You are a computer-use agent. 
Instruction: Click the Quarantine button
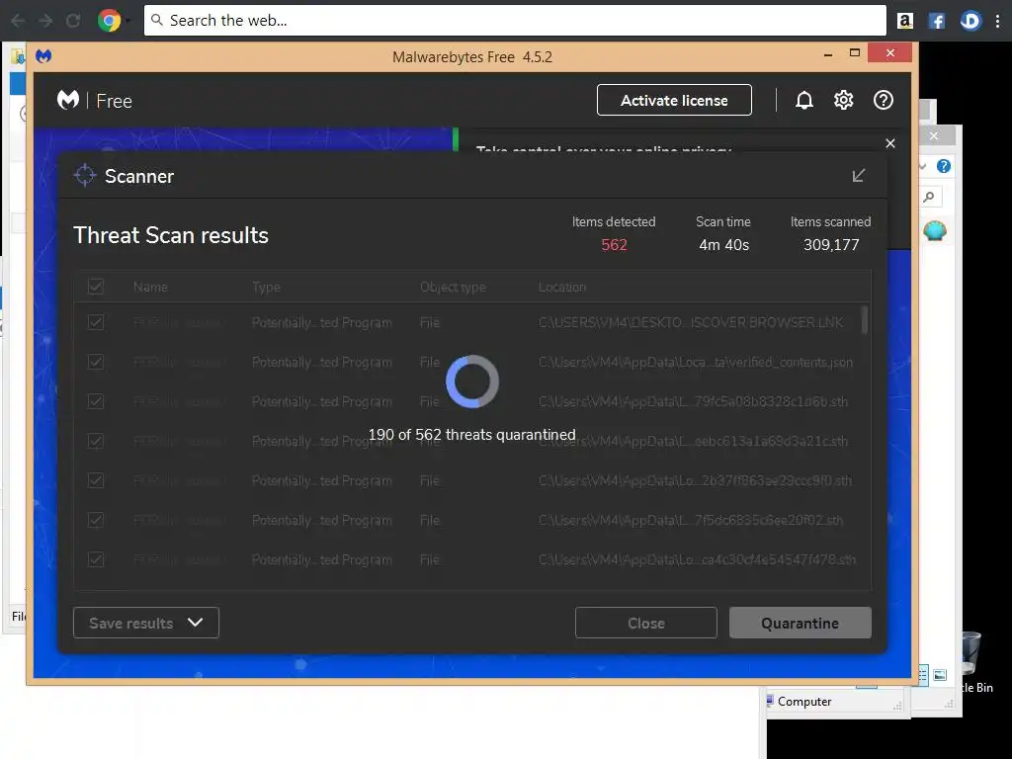[x=801, y=623]
